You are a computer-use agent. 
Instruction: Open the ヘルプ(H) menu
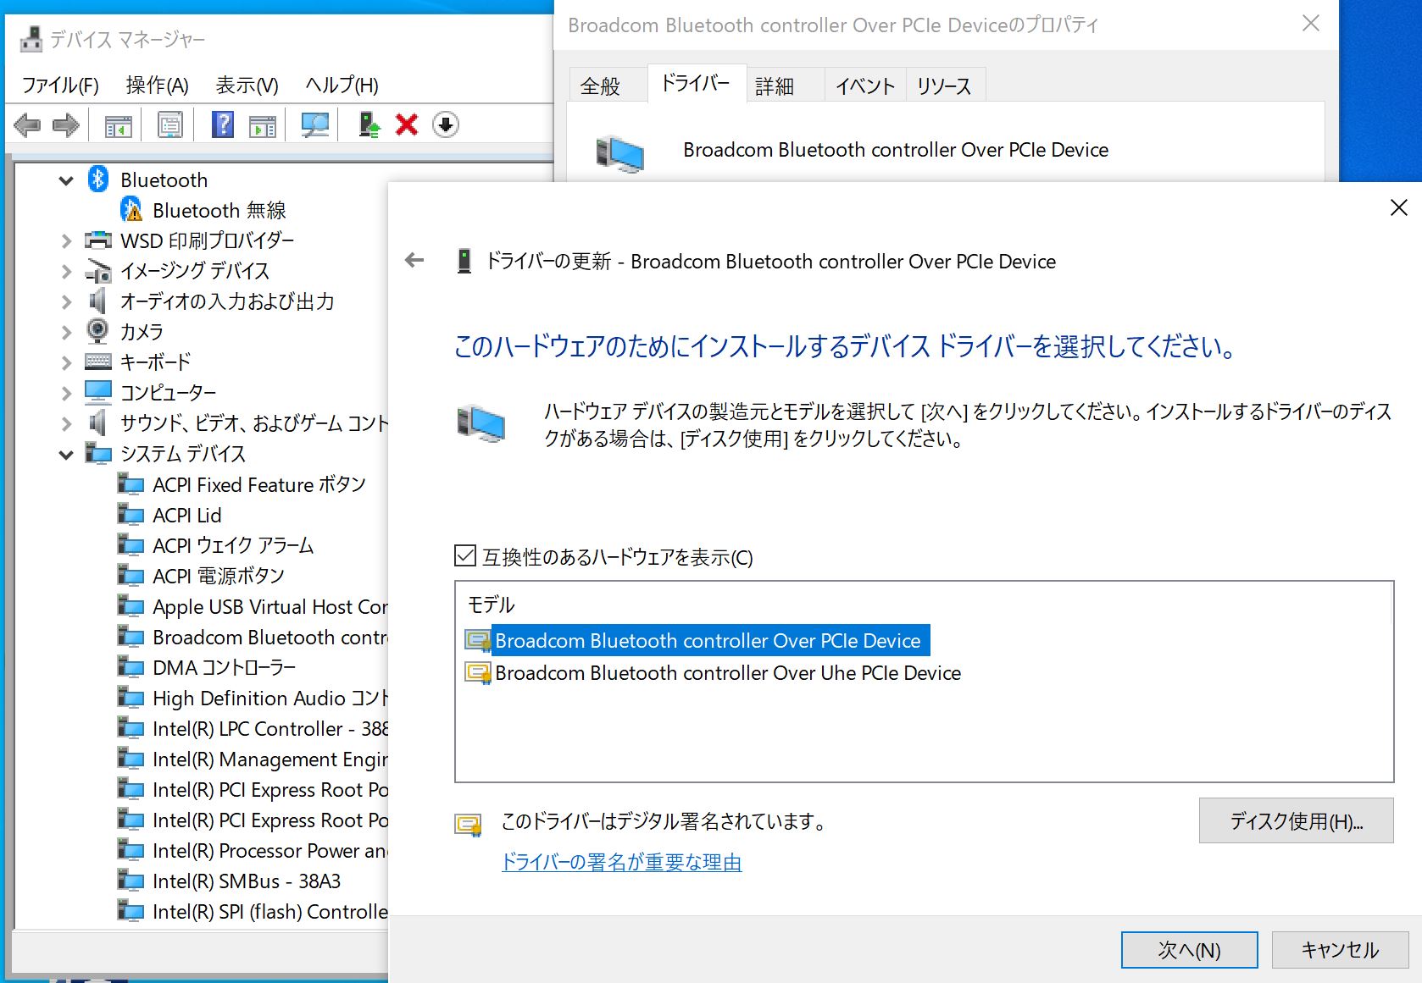pos(342,85)
